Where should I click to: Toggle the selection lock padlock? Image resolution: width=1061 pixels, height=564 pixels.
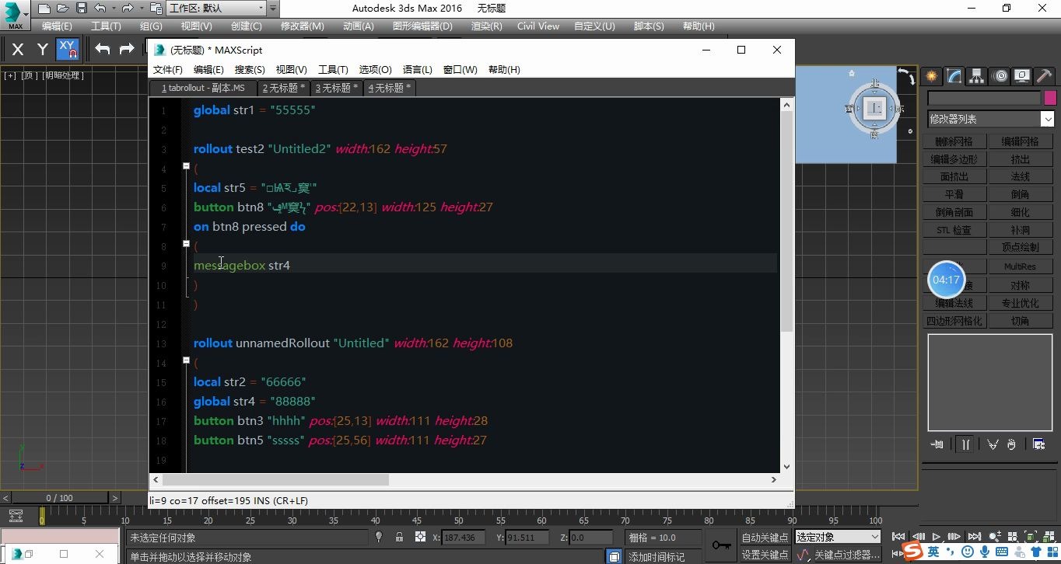(399, 538)
